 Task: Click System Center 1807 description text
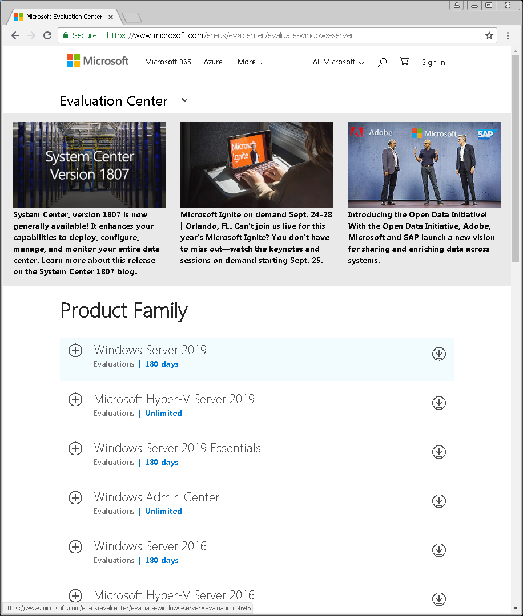(x=87, y=243)
